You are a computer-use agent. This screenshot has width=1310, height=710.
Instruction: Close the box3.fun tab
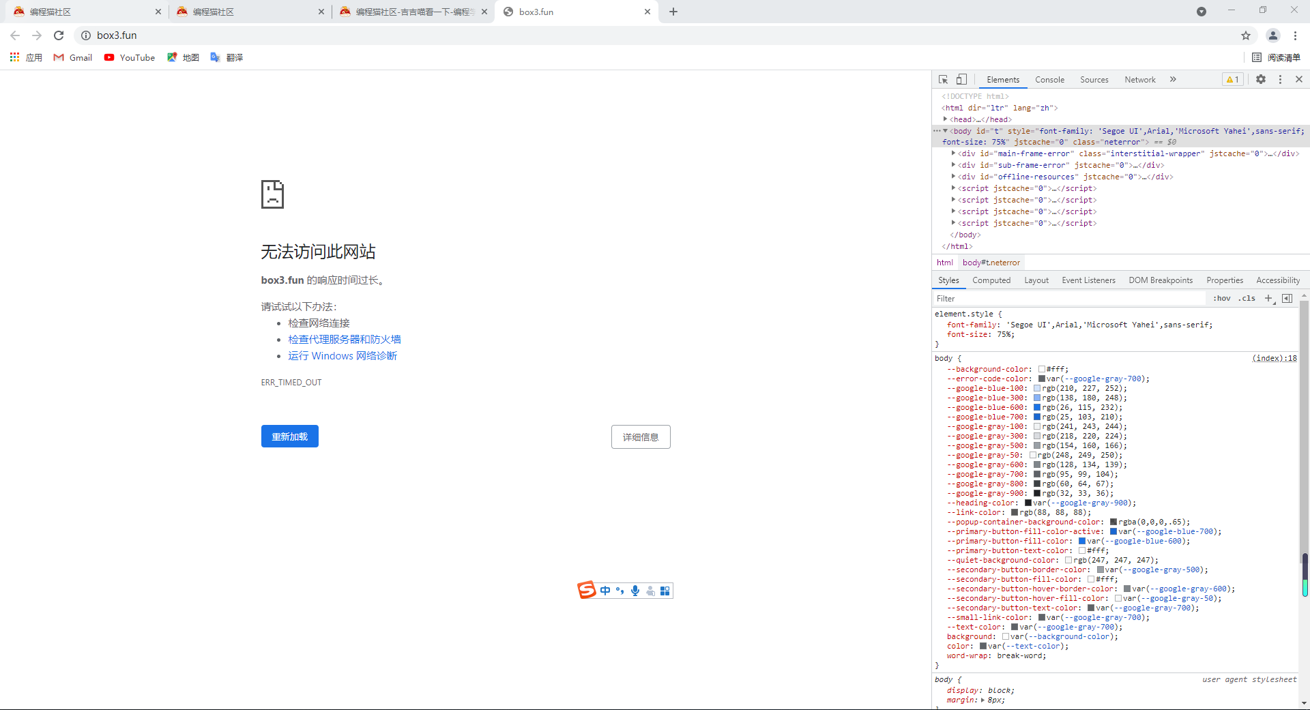coord(647,12)
